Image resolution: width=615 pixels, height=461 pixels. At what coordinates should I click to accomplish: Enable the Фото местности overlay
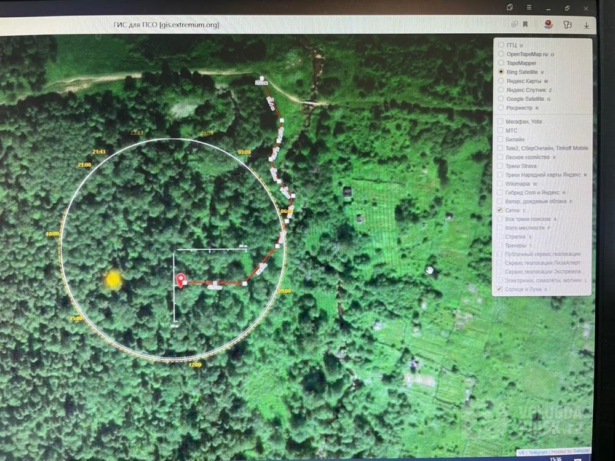(499, 228)
